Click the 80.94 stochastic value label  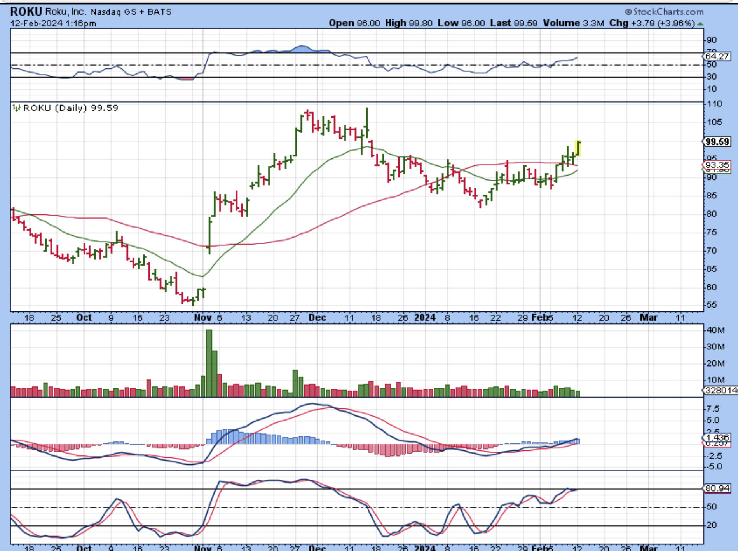click(717, 488)
